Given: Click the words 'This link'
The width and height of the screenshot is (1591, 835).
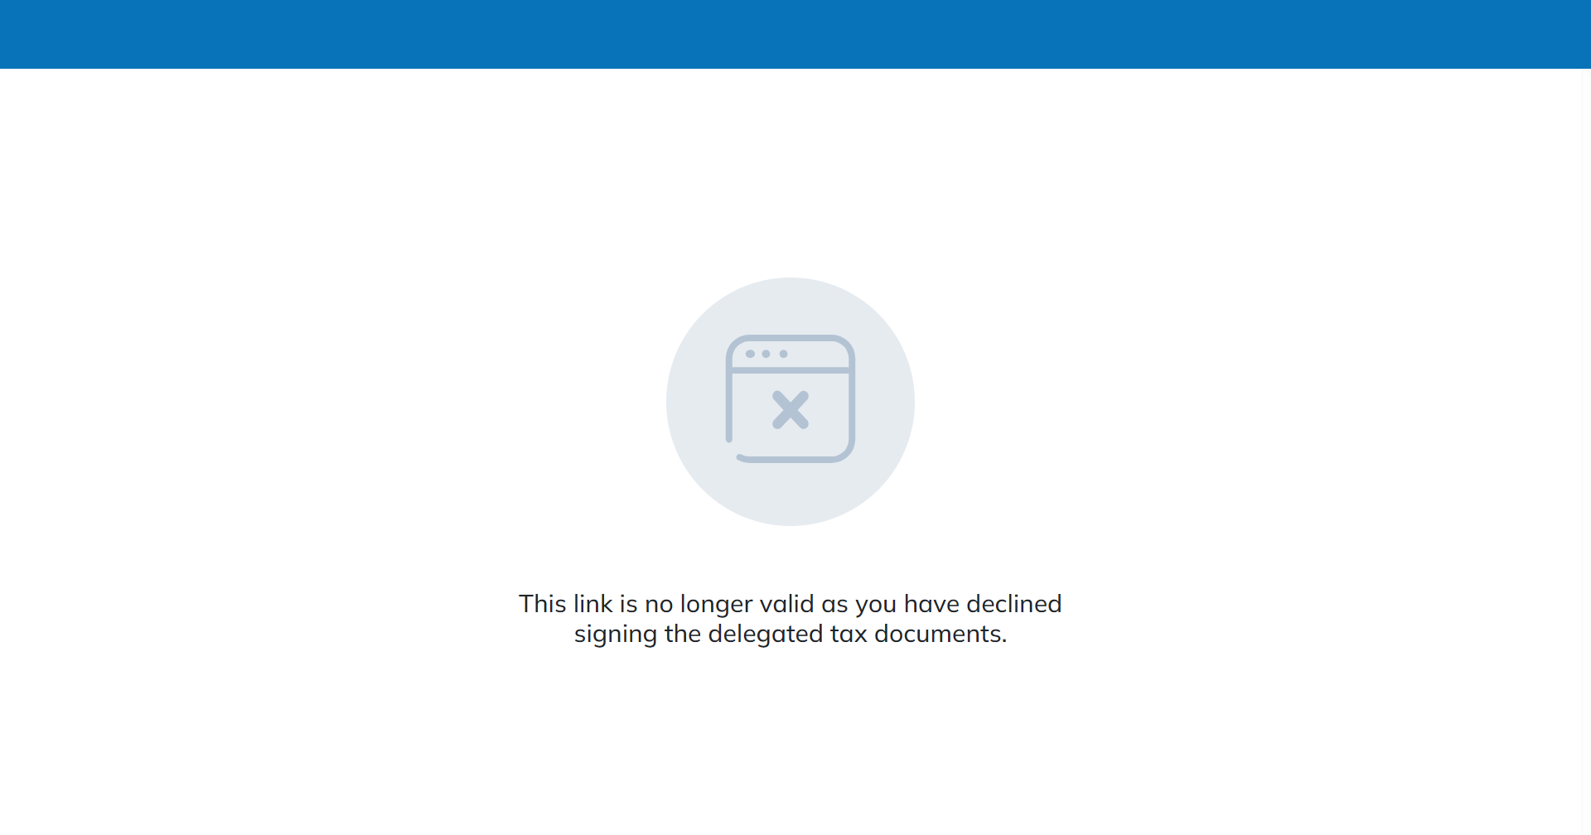Looking at the screenshot, I should (566, 604).
